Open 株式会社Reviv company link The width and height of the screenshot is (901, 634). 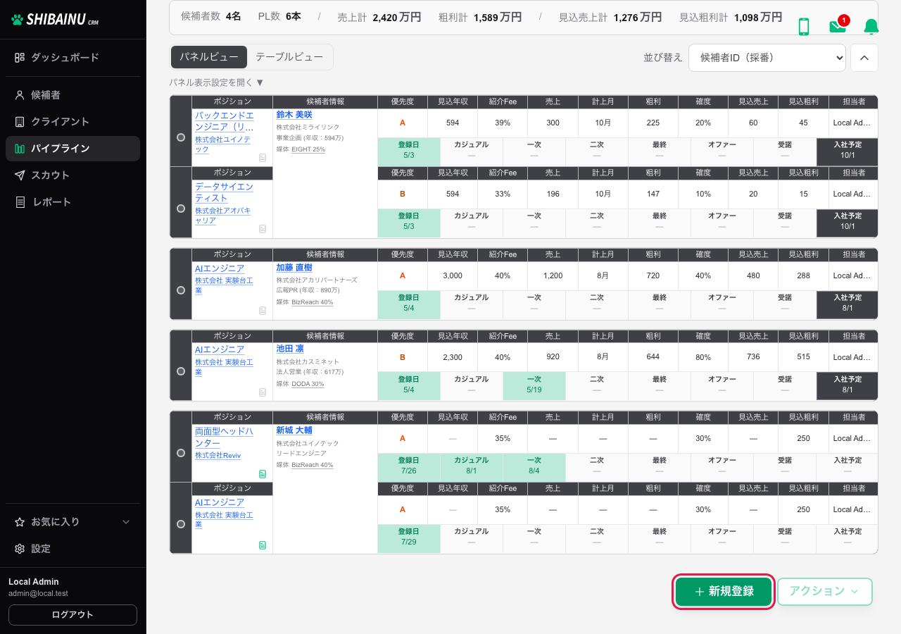click(x=218, y=456)
